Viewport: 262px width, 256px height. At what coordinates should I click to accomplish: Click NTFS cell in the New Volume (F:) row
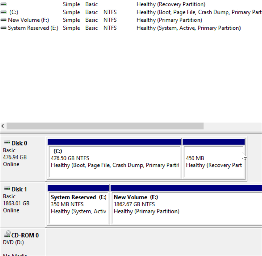point(110,20)
